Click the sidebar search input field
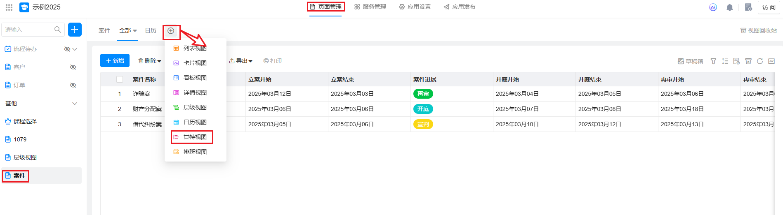 coord(29,30)
